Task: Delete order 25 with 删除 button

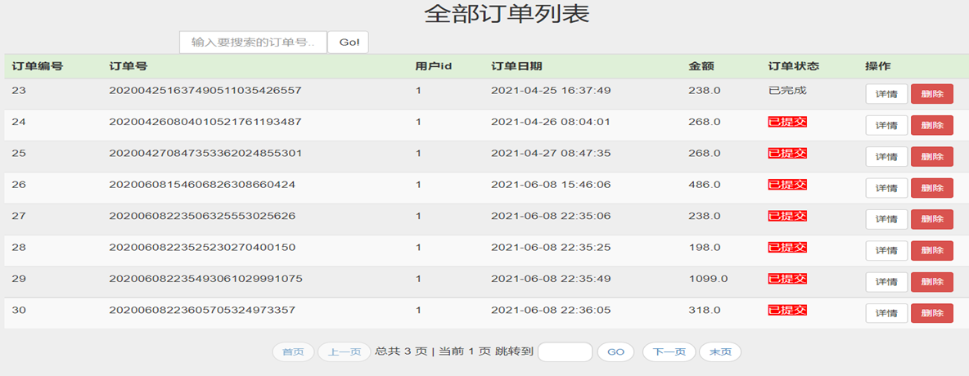Action: (932, 157)
